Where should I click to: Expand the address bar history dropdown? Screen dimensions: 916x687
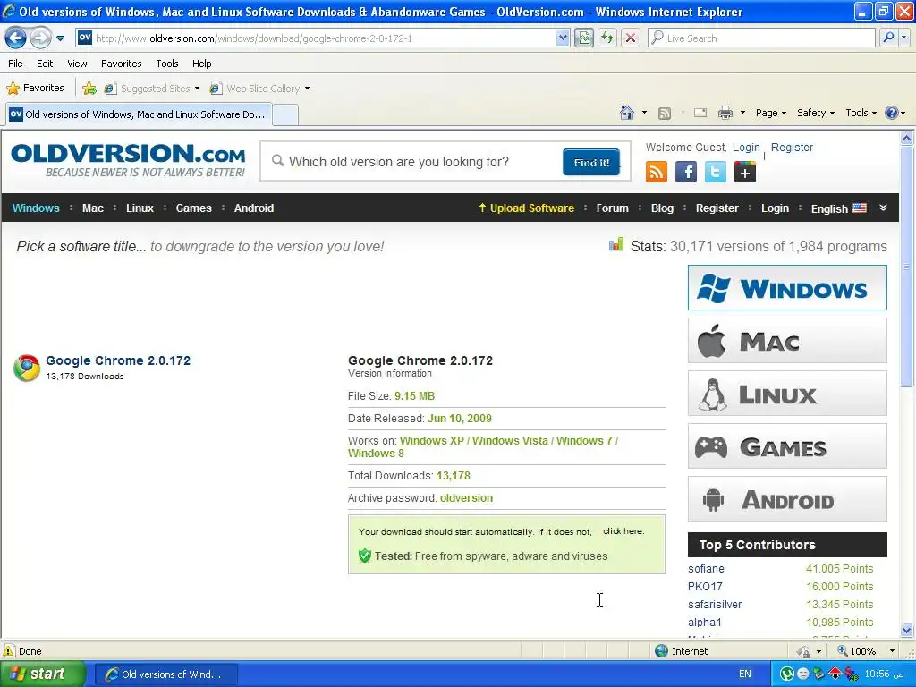[563, 38]
